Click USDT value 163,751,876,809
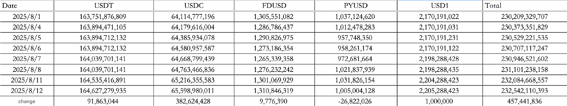Viewport: 567px width, 106px height. pyautogui.click(x=104, y=17)
